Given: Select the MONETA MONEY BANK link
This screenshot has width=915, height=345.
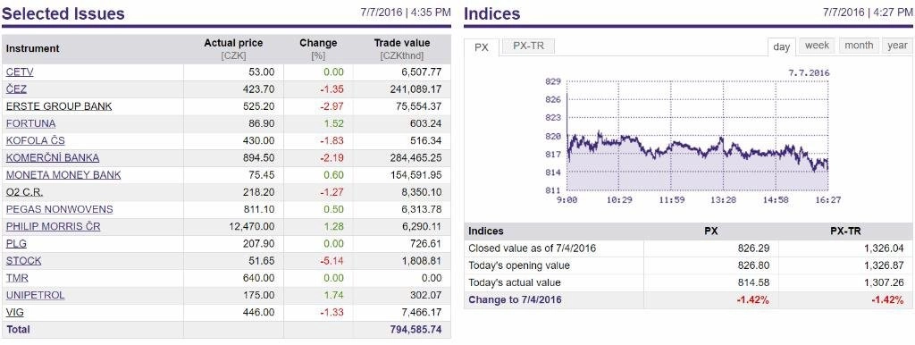Looking at the screenshot, I should tap(63, 175).
